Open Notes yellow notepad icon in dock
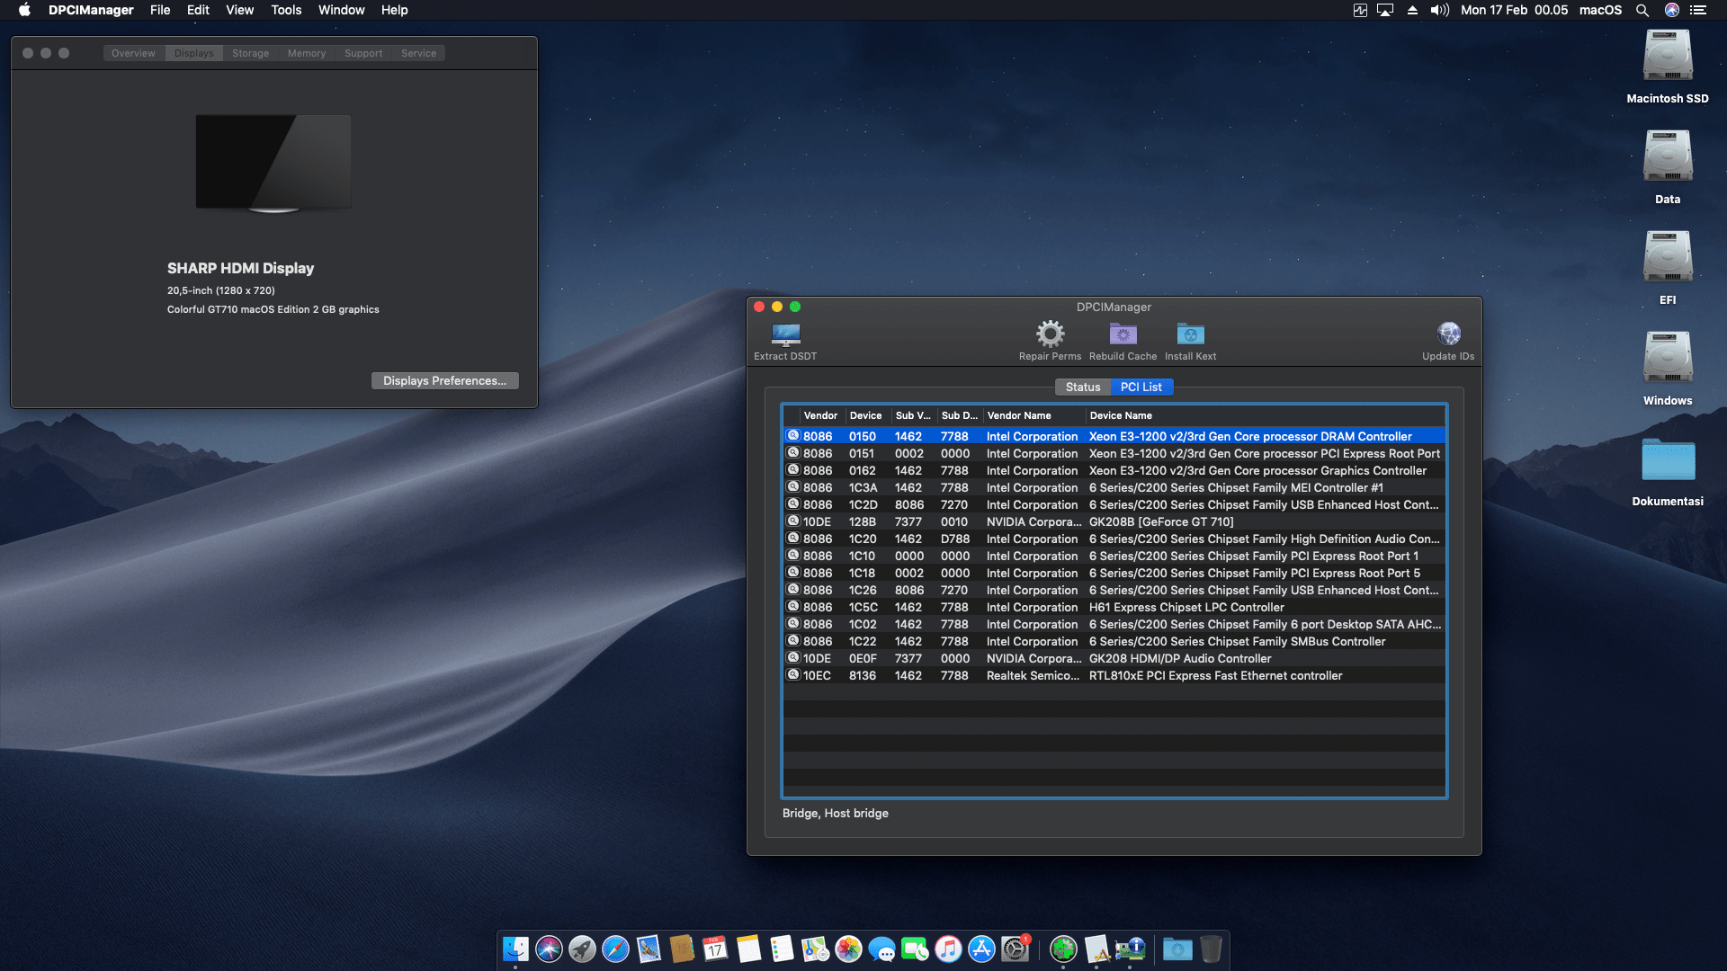This screenshot has height=971, width=1727. point(748,949)
